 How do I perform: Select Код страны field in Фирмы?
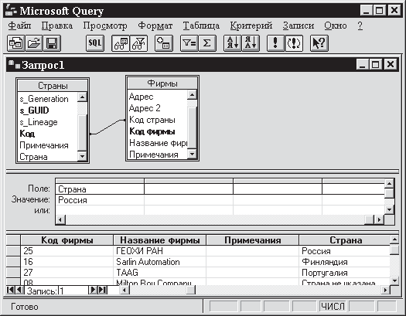[x=152, y=120]
